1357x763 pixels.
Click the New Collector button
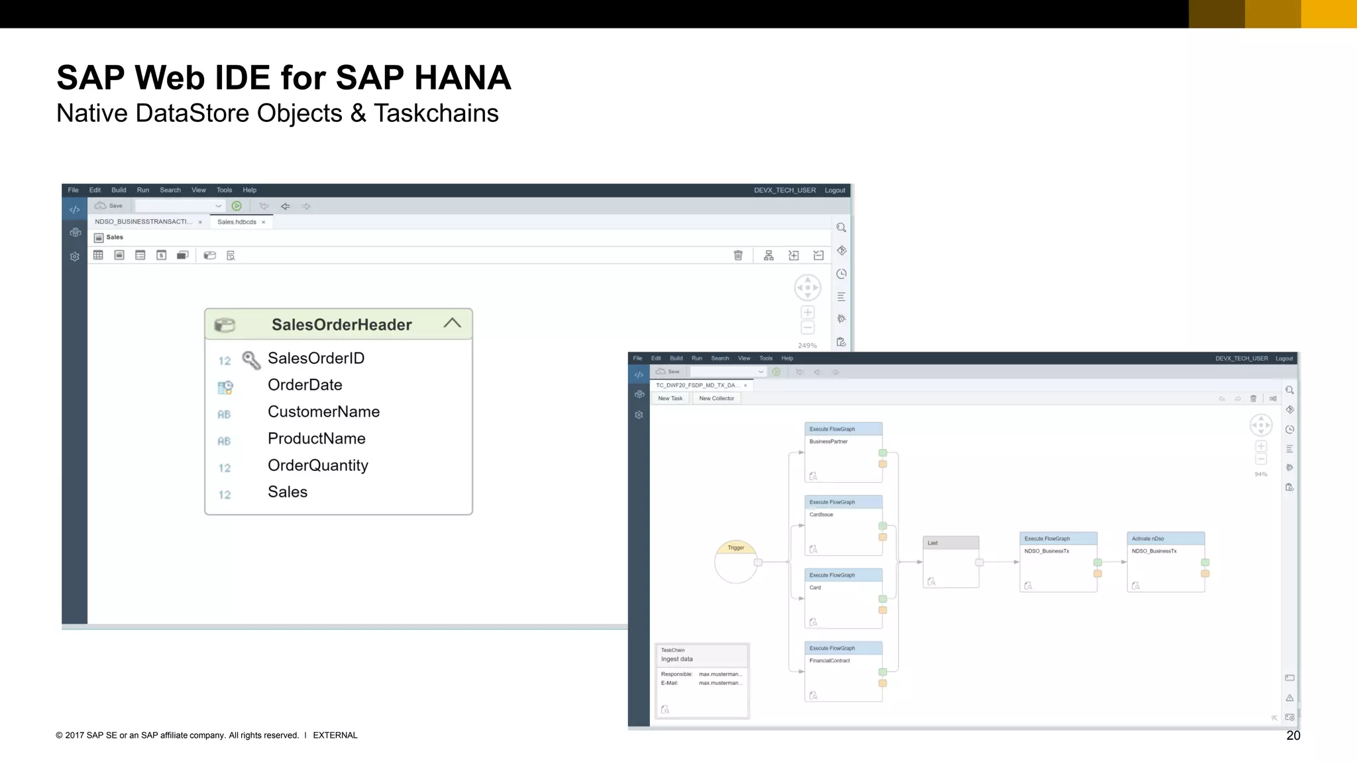click(x=716, y=398)
